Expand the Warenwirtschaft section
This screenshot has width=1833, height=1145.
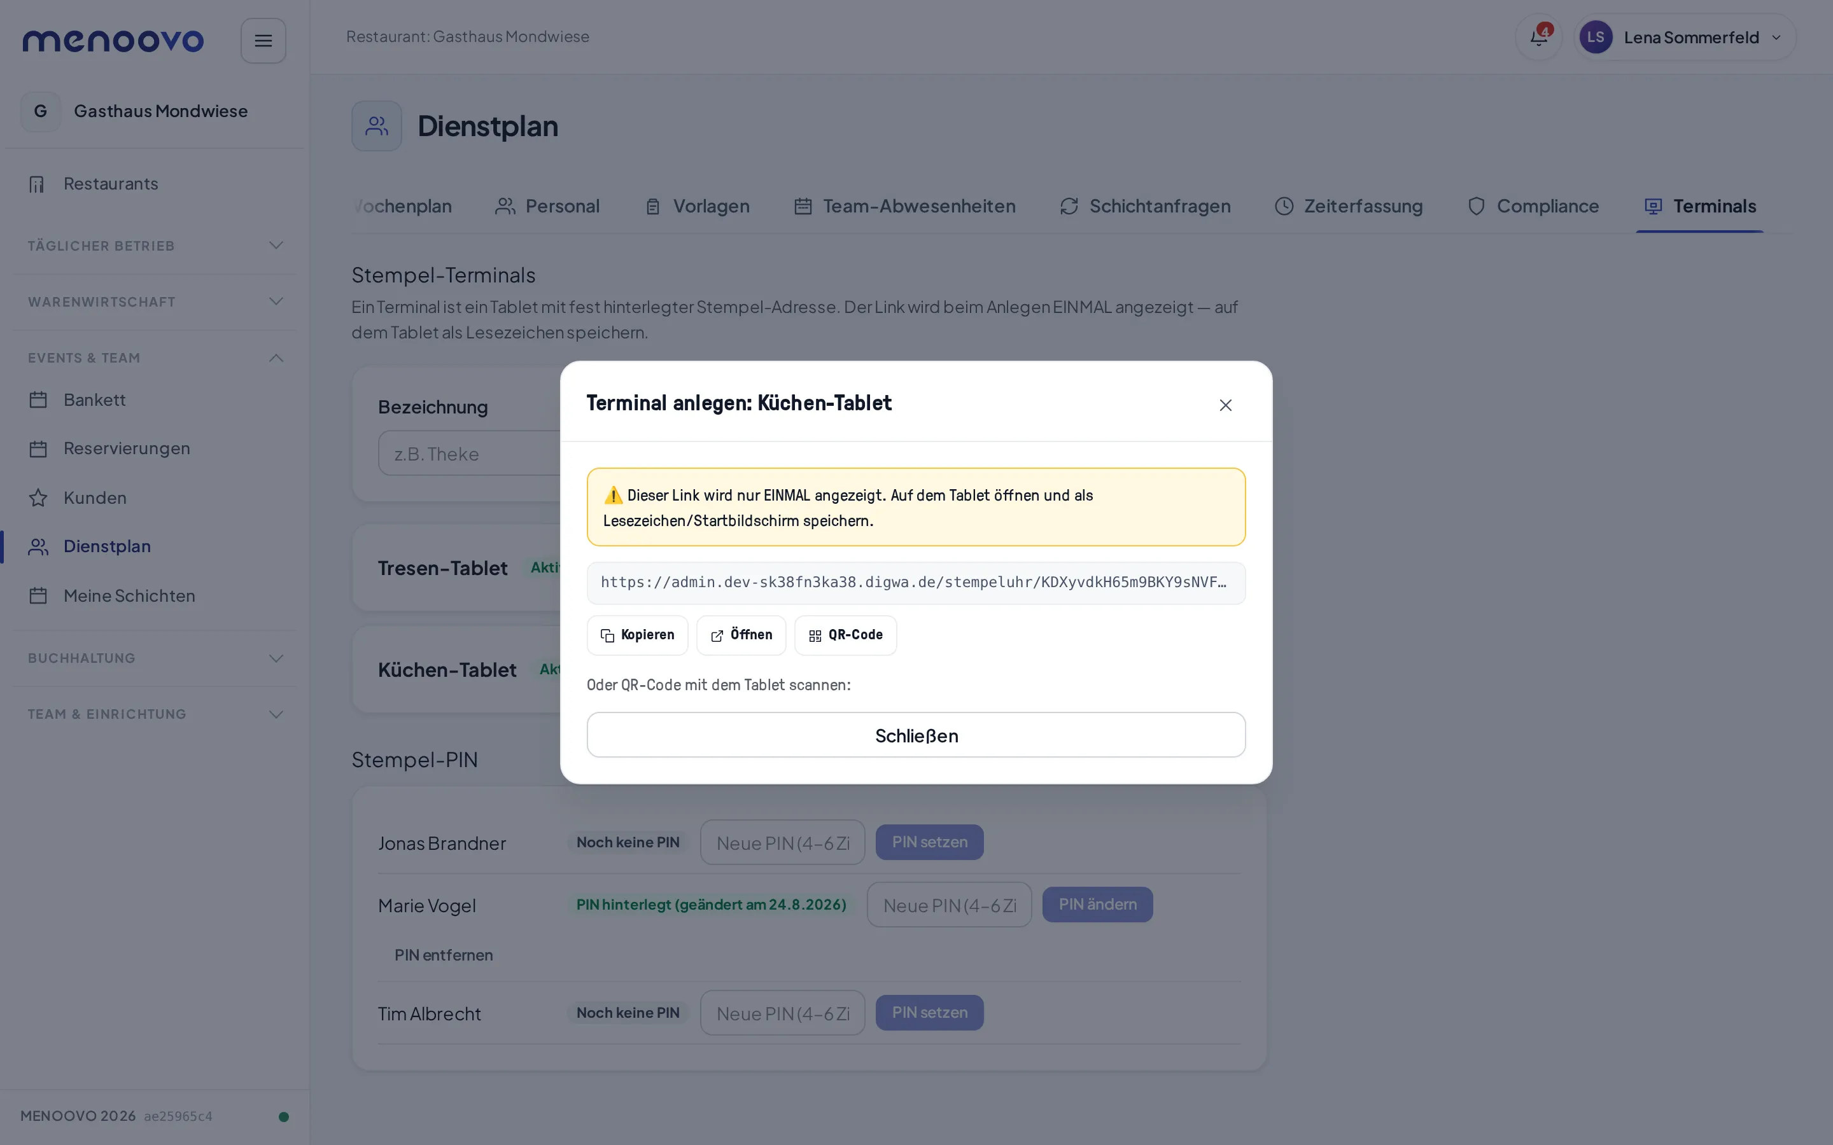(155, 302)
